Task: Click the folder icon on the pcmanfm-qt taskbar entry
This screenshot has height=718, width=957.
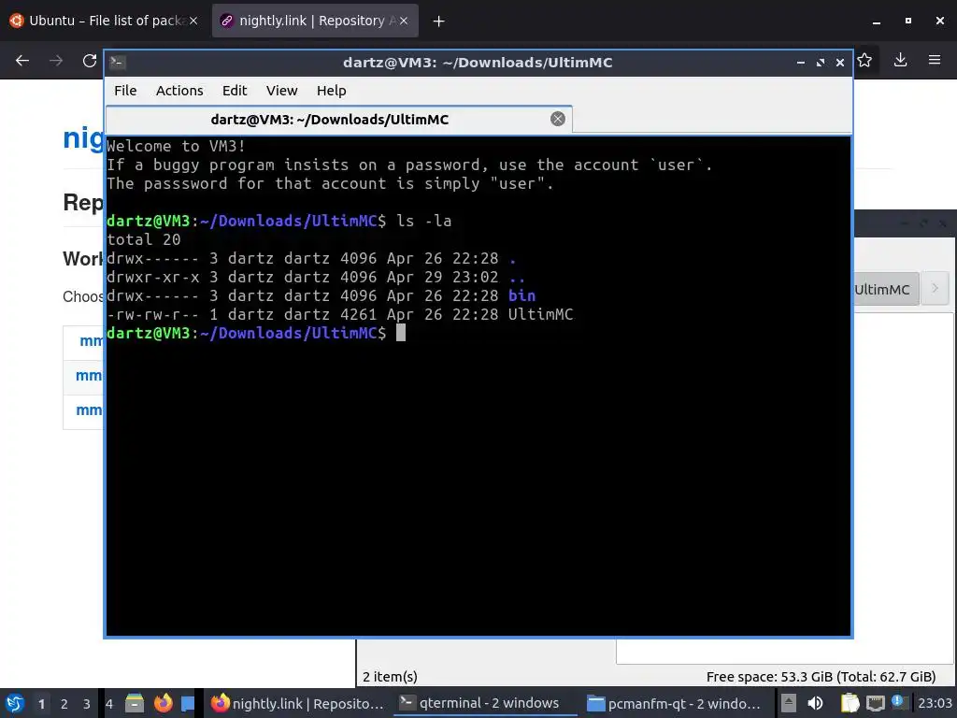Action: tap(595, 703)
